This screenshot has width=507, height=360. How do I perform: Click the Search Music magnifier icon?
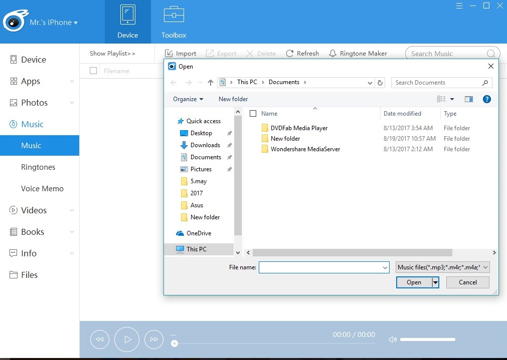pyautogui.click(x=491, y=54)
